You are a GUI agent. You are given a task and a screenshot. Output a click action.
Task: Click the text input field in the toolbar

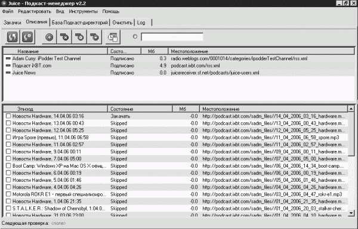coord(172,37)
